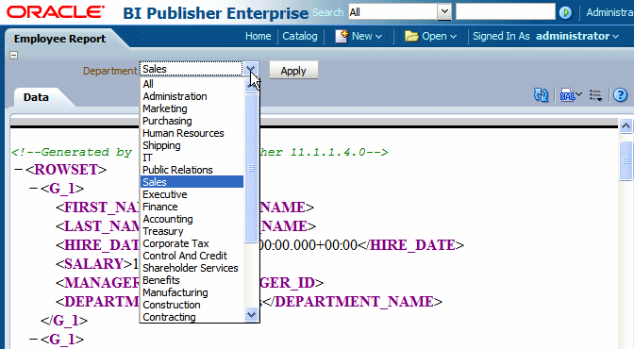The width and height of the screenshot is (634, 349).
Task: Select 'Manufacturing' department option
Action: pos(192,292)
